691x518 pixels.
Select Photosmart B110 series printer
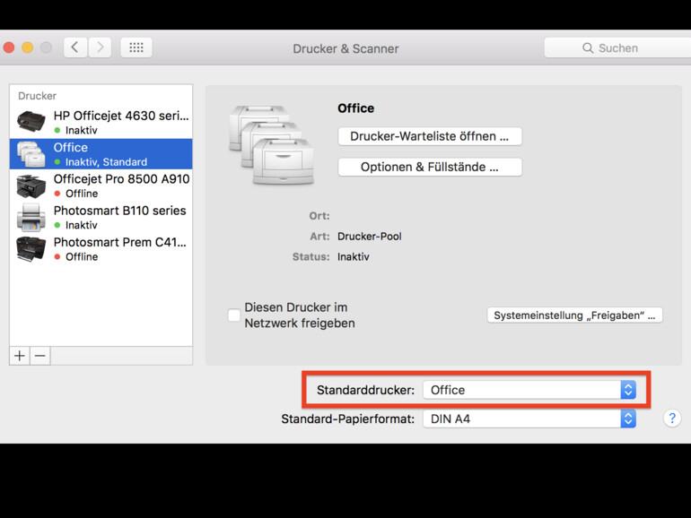101,218
